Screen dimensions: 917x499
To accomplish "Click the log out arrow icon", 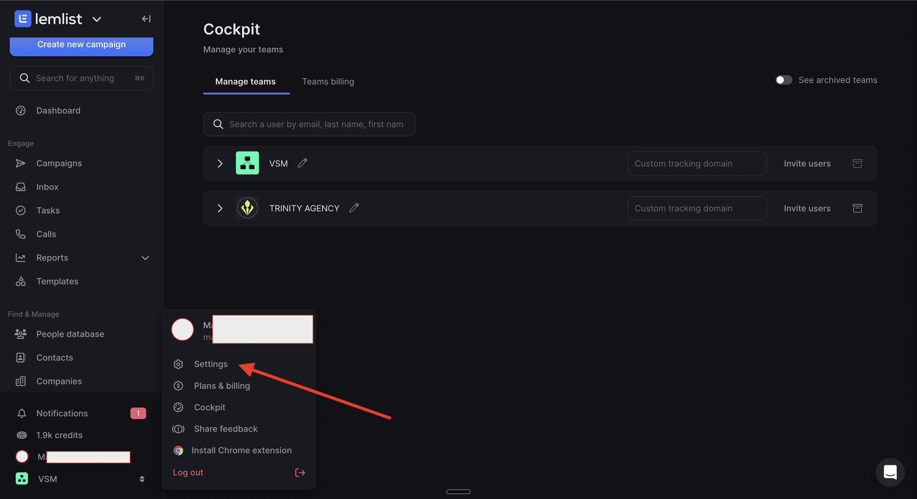I will 300,472.
